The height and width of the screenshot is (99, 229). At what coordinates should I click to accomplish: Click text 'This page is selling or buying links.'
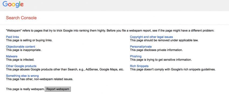(29, 41)
